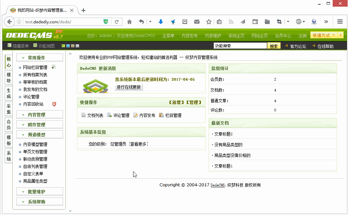Select the 内容发布 pencil icon
Image resolution: width=349 pixels, height=215 pixels.
[x=135, y=115]
